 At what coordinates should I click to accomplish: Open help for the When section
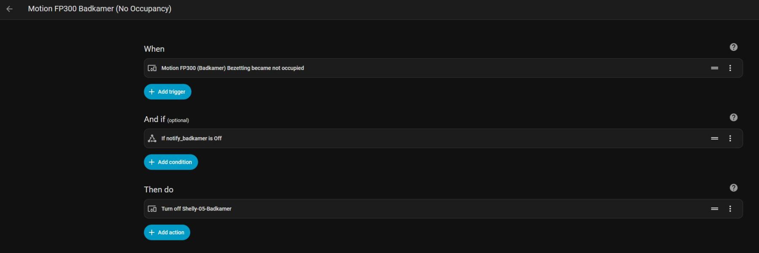pos(733,47)
